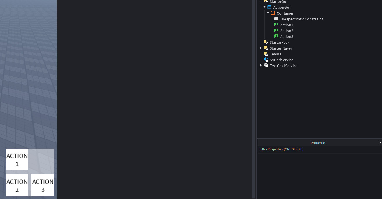Pop out the Properties panel
The width and height of the screenshot is (382, 199).
click(380, 143)
